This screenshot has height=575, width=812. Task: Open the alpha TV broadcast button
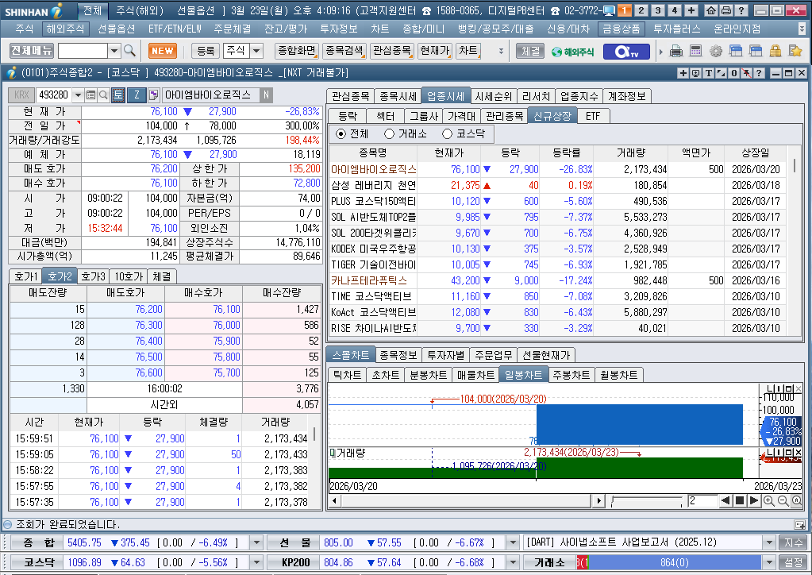pos(625,52)
